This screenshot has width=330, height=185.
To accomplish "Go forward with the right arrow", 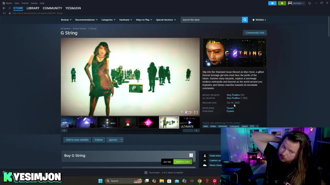I will tap(9, 8).
